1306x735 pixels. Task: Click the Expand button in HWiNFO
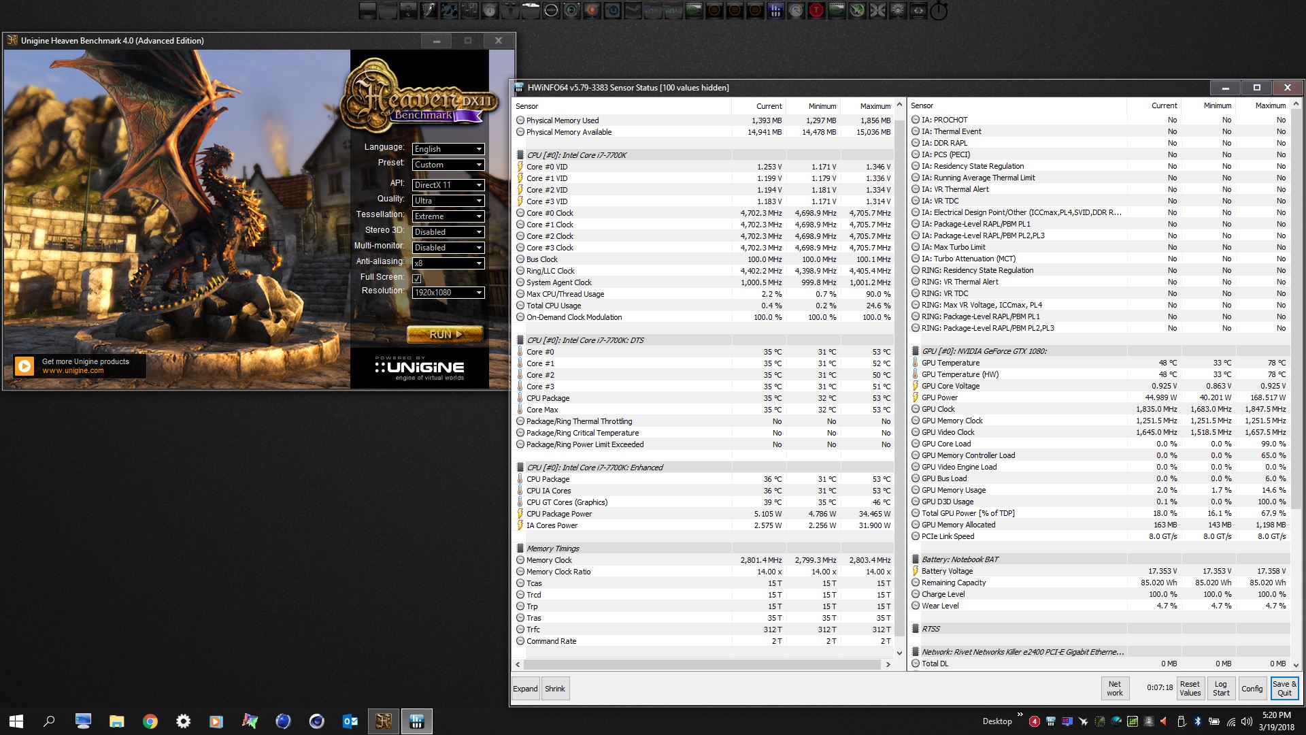coord(525,689)
